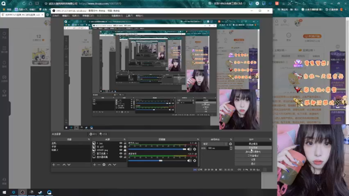Go to browser home page icon
Image resolution: width=349 pixels, height=196 pixels.
tap(30, 3)
